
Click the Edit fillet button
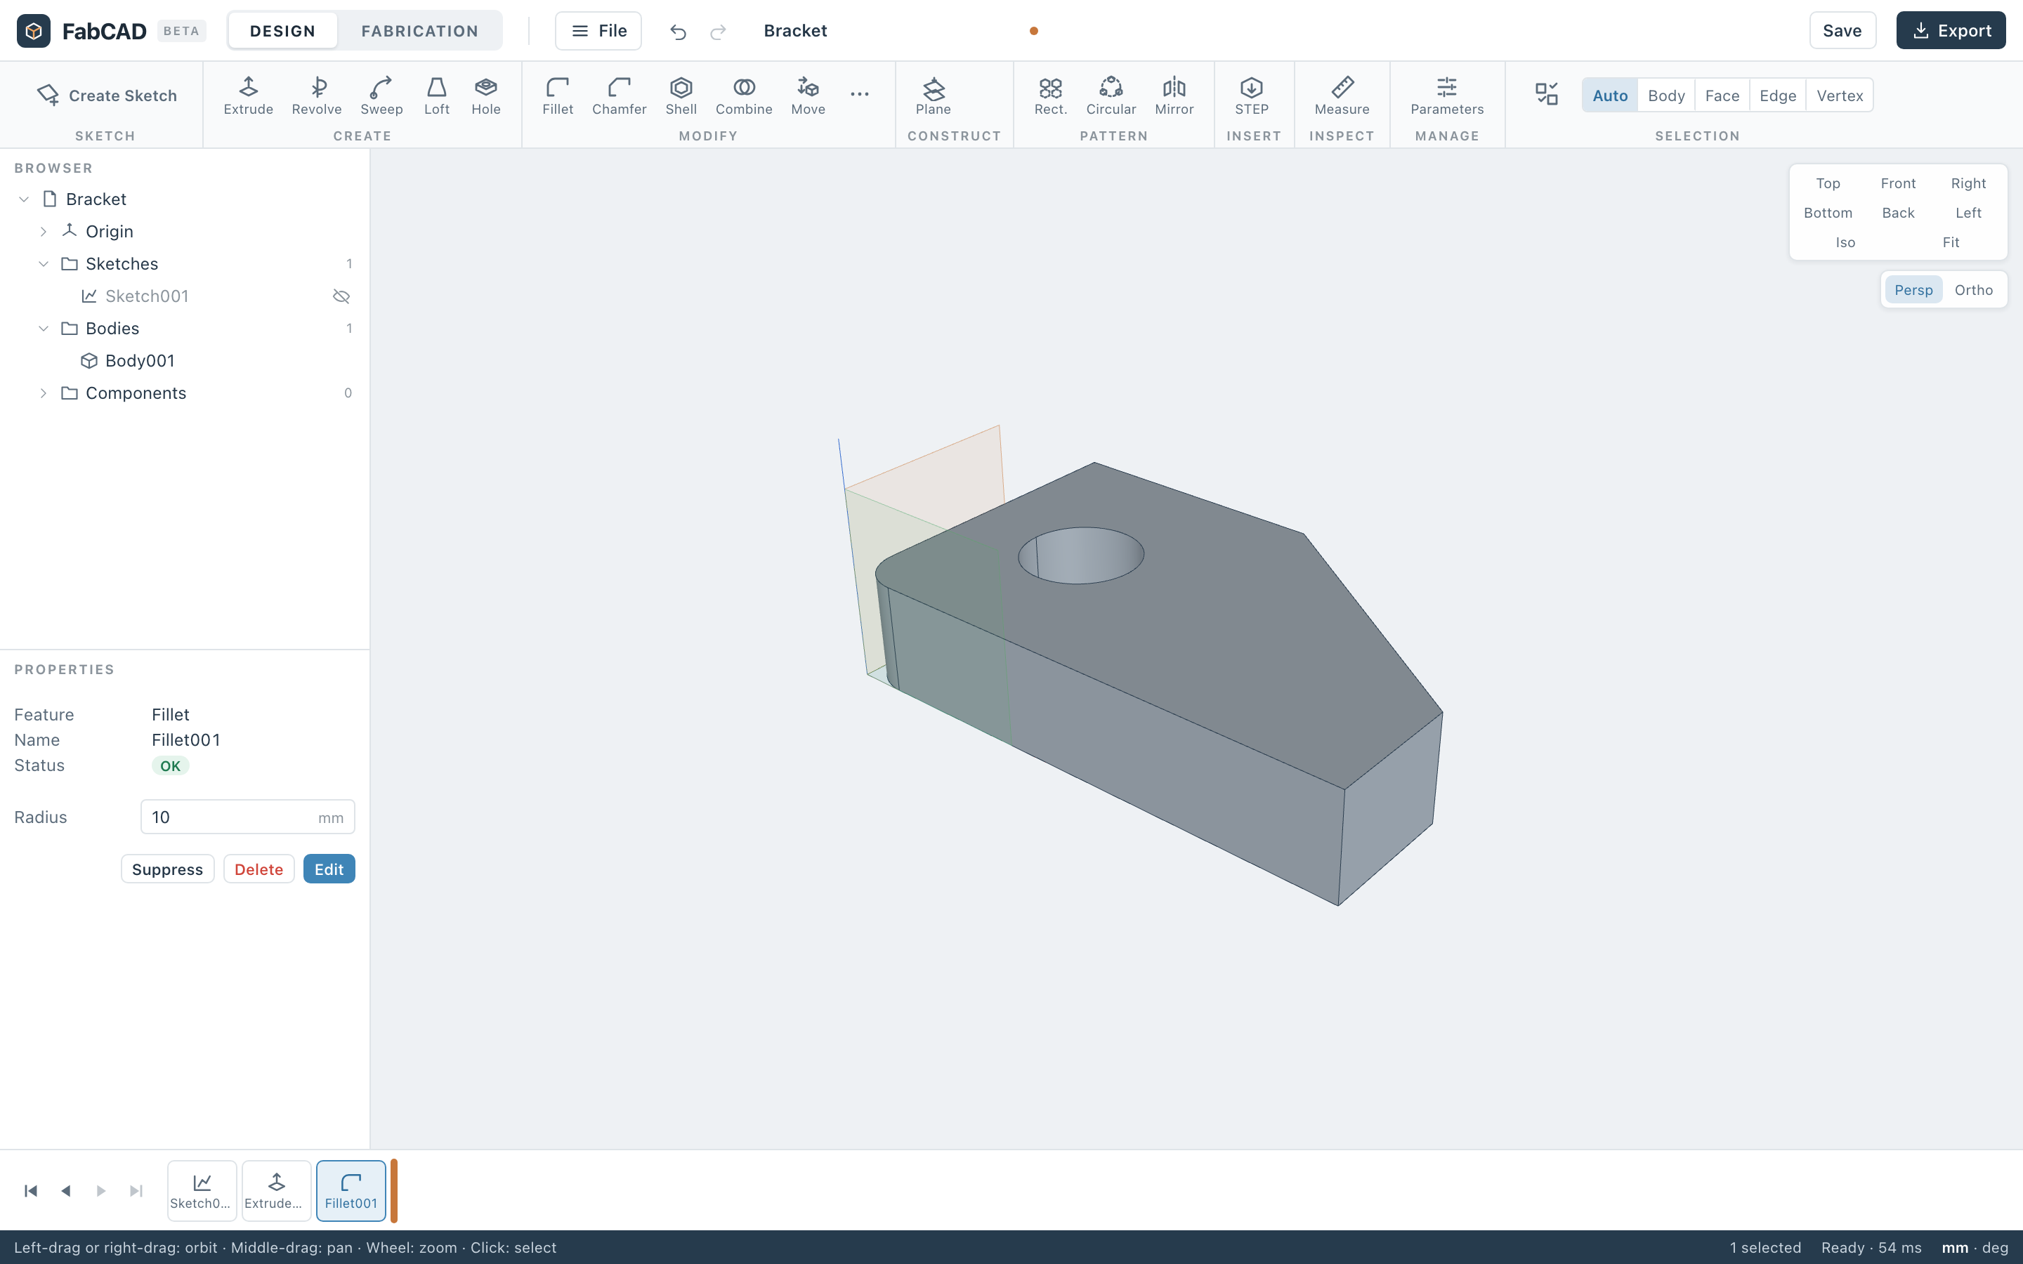[329, 869]
